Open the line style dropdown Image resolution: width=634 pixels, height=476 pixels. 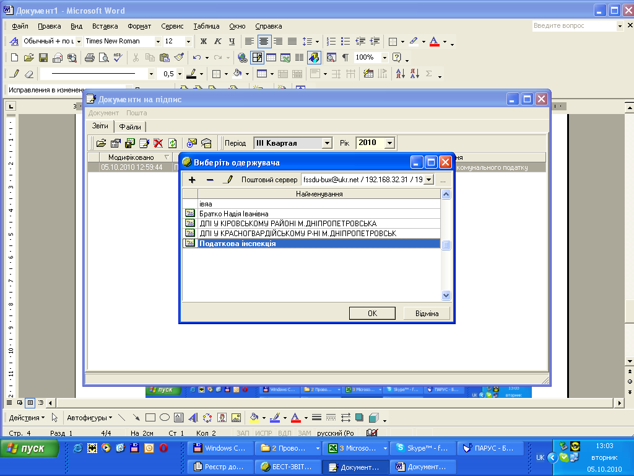[x=151, y=74]
